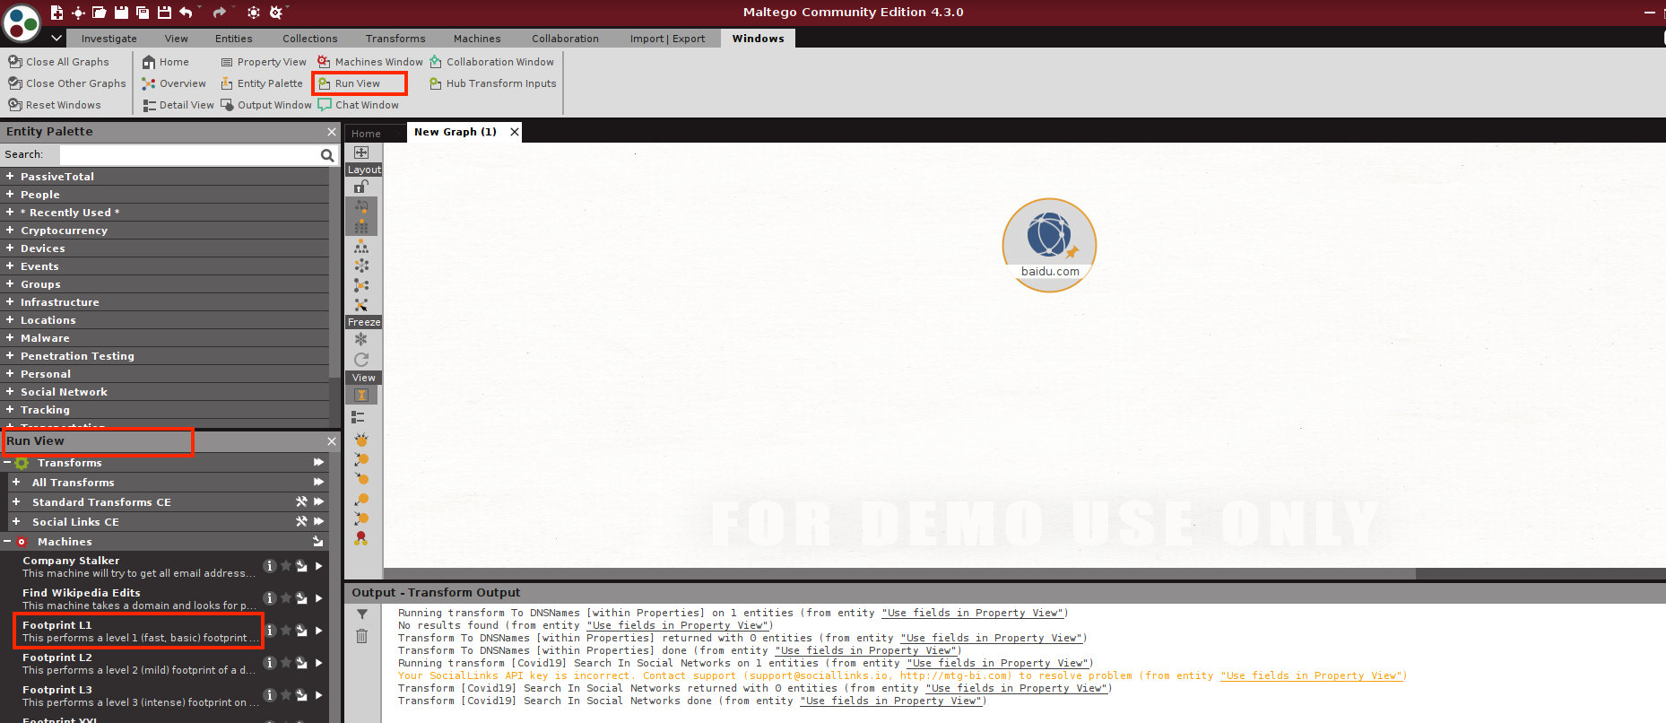
Task: Show info for Footprint L2 machine
Action: (269, 663)
